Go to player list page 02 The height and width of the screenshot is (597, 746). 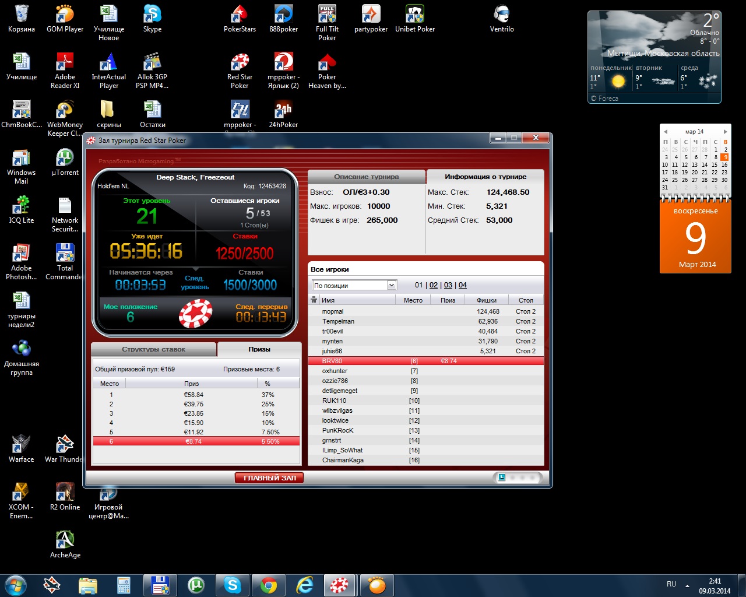433,285
